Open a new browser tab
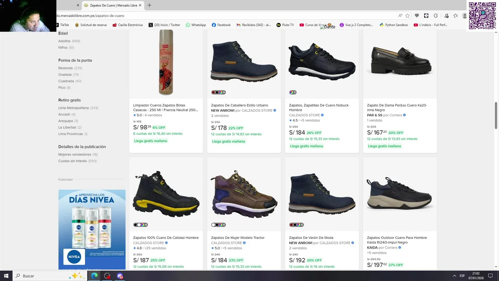The width and height of the screenshot is (499, 281). click(x=149, y=5)
